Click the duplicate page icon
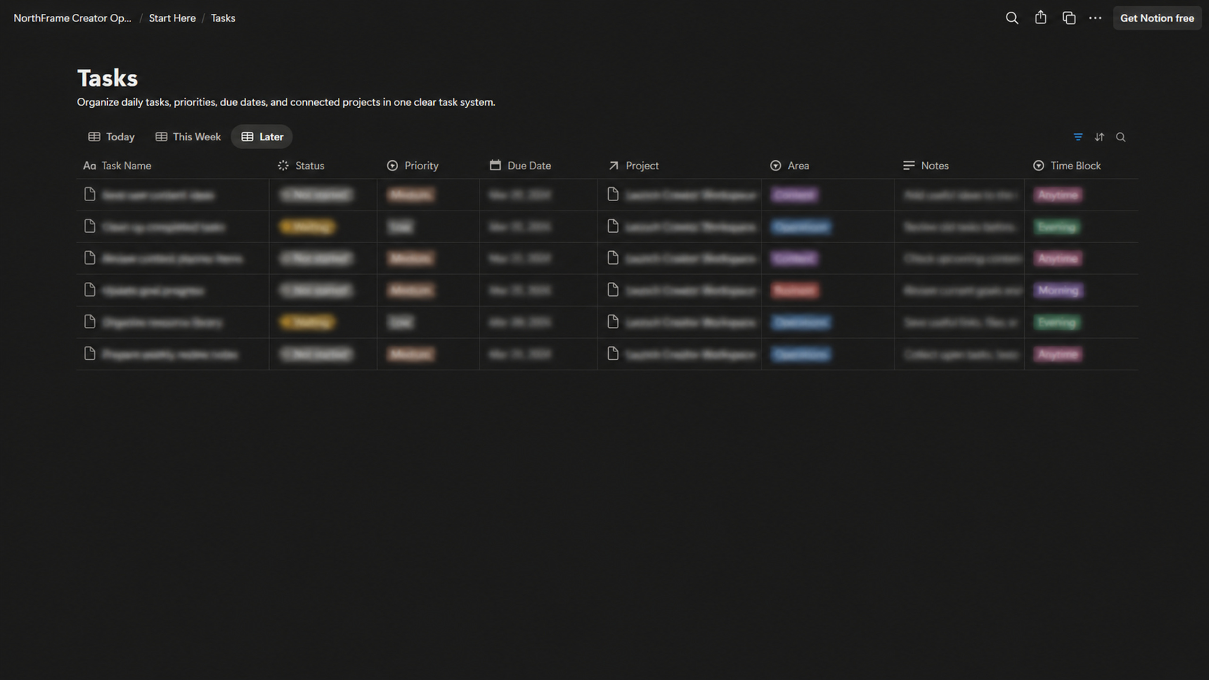This screenshot has height=680, width=1209. (x=1069, y=18)
